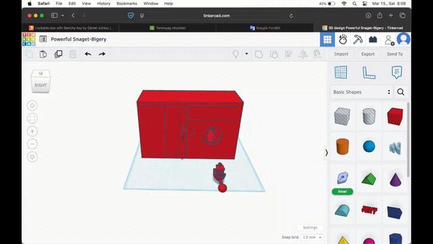
Task: Click the Duplicate and repeat icon
Action: pos(58,54)
